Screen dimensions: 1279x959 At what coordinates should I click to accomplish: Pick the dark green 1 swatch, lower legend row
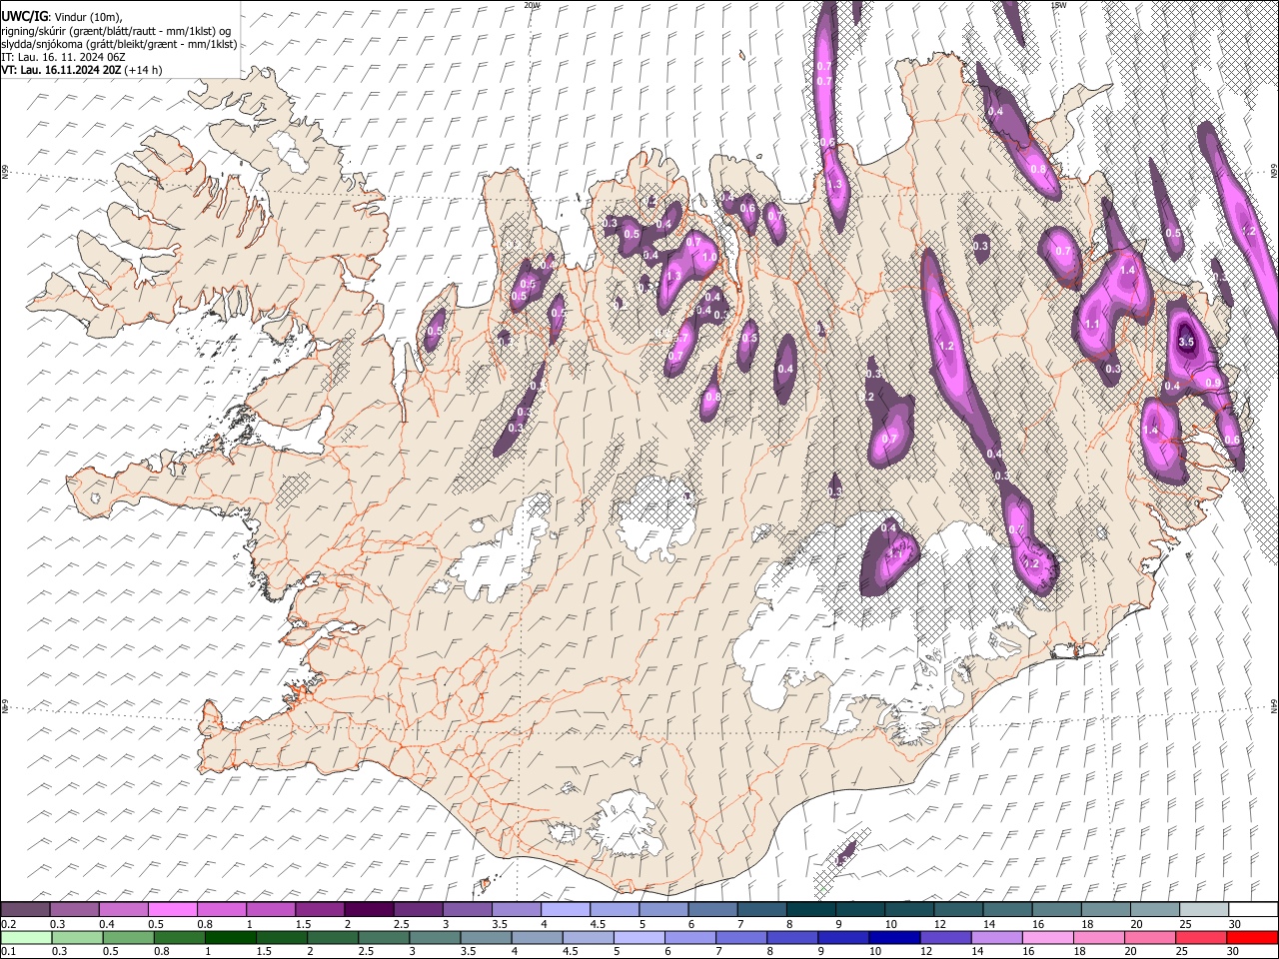[231, 937]
